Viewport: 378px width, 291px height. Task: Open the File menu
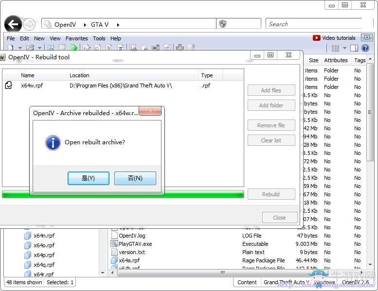click(11, 38)
